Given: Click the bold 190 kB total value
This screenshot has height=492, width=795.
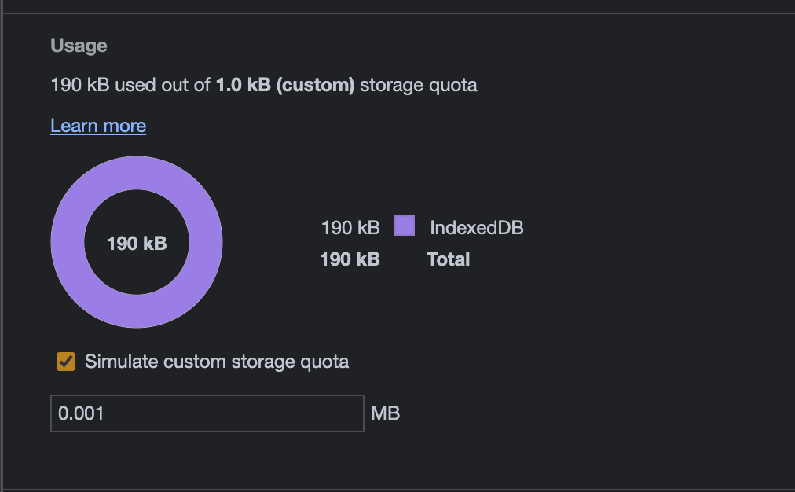Looking at the screenshot, I should coord(350,259).
